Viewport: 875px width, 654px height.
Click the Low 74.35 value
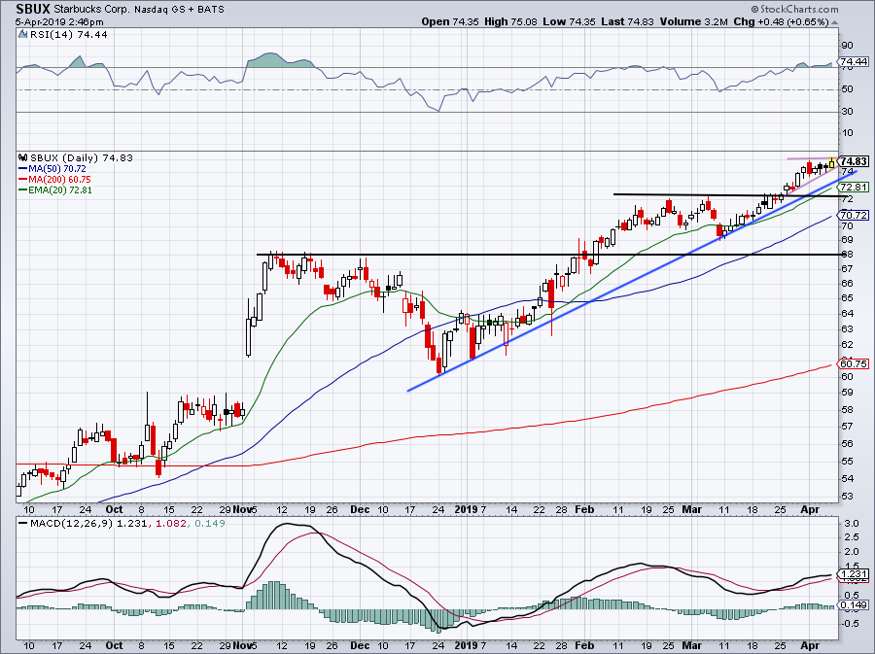tap(569, 21)
